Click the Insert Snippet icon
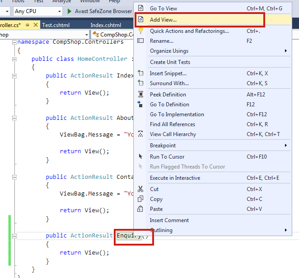This screenshot has width=299, height=278. coord(140,73)
